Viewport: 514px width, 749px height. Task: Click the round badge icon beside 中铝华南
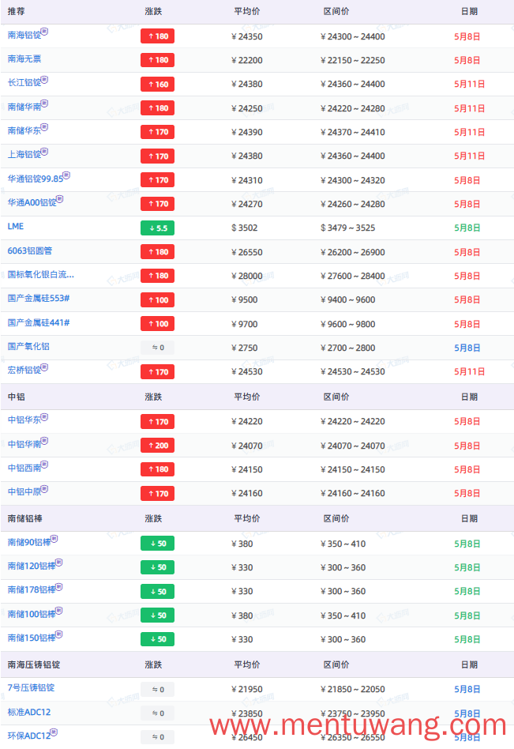click(x=44, y=441)
